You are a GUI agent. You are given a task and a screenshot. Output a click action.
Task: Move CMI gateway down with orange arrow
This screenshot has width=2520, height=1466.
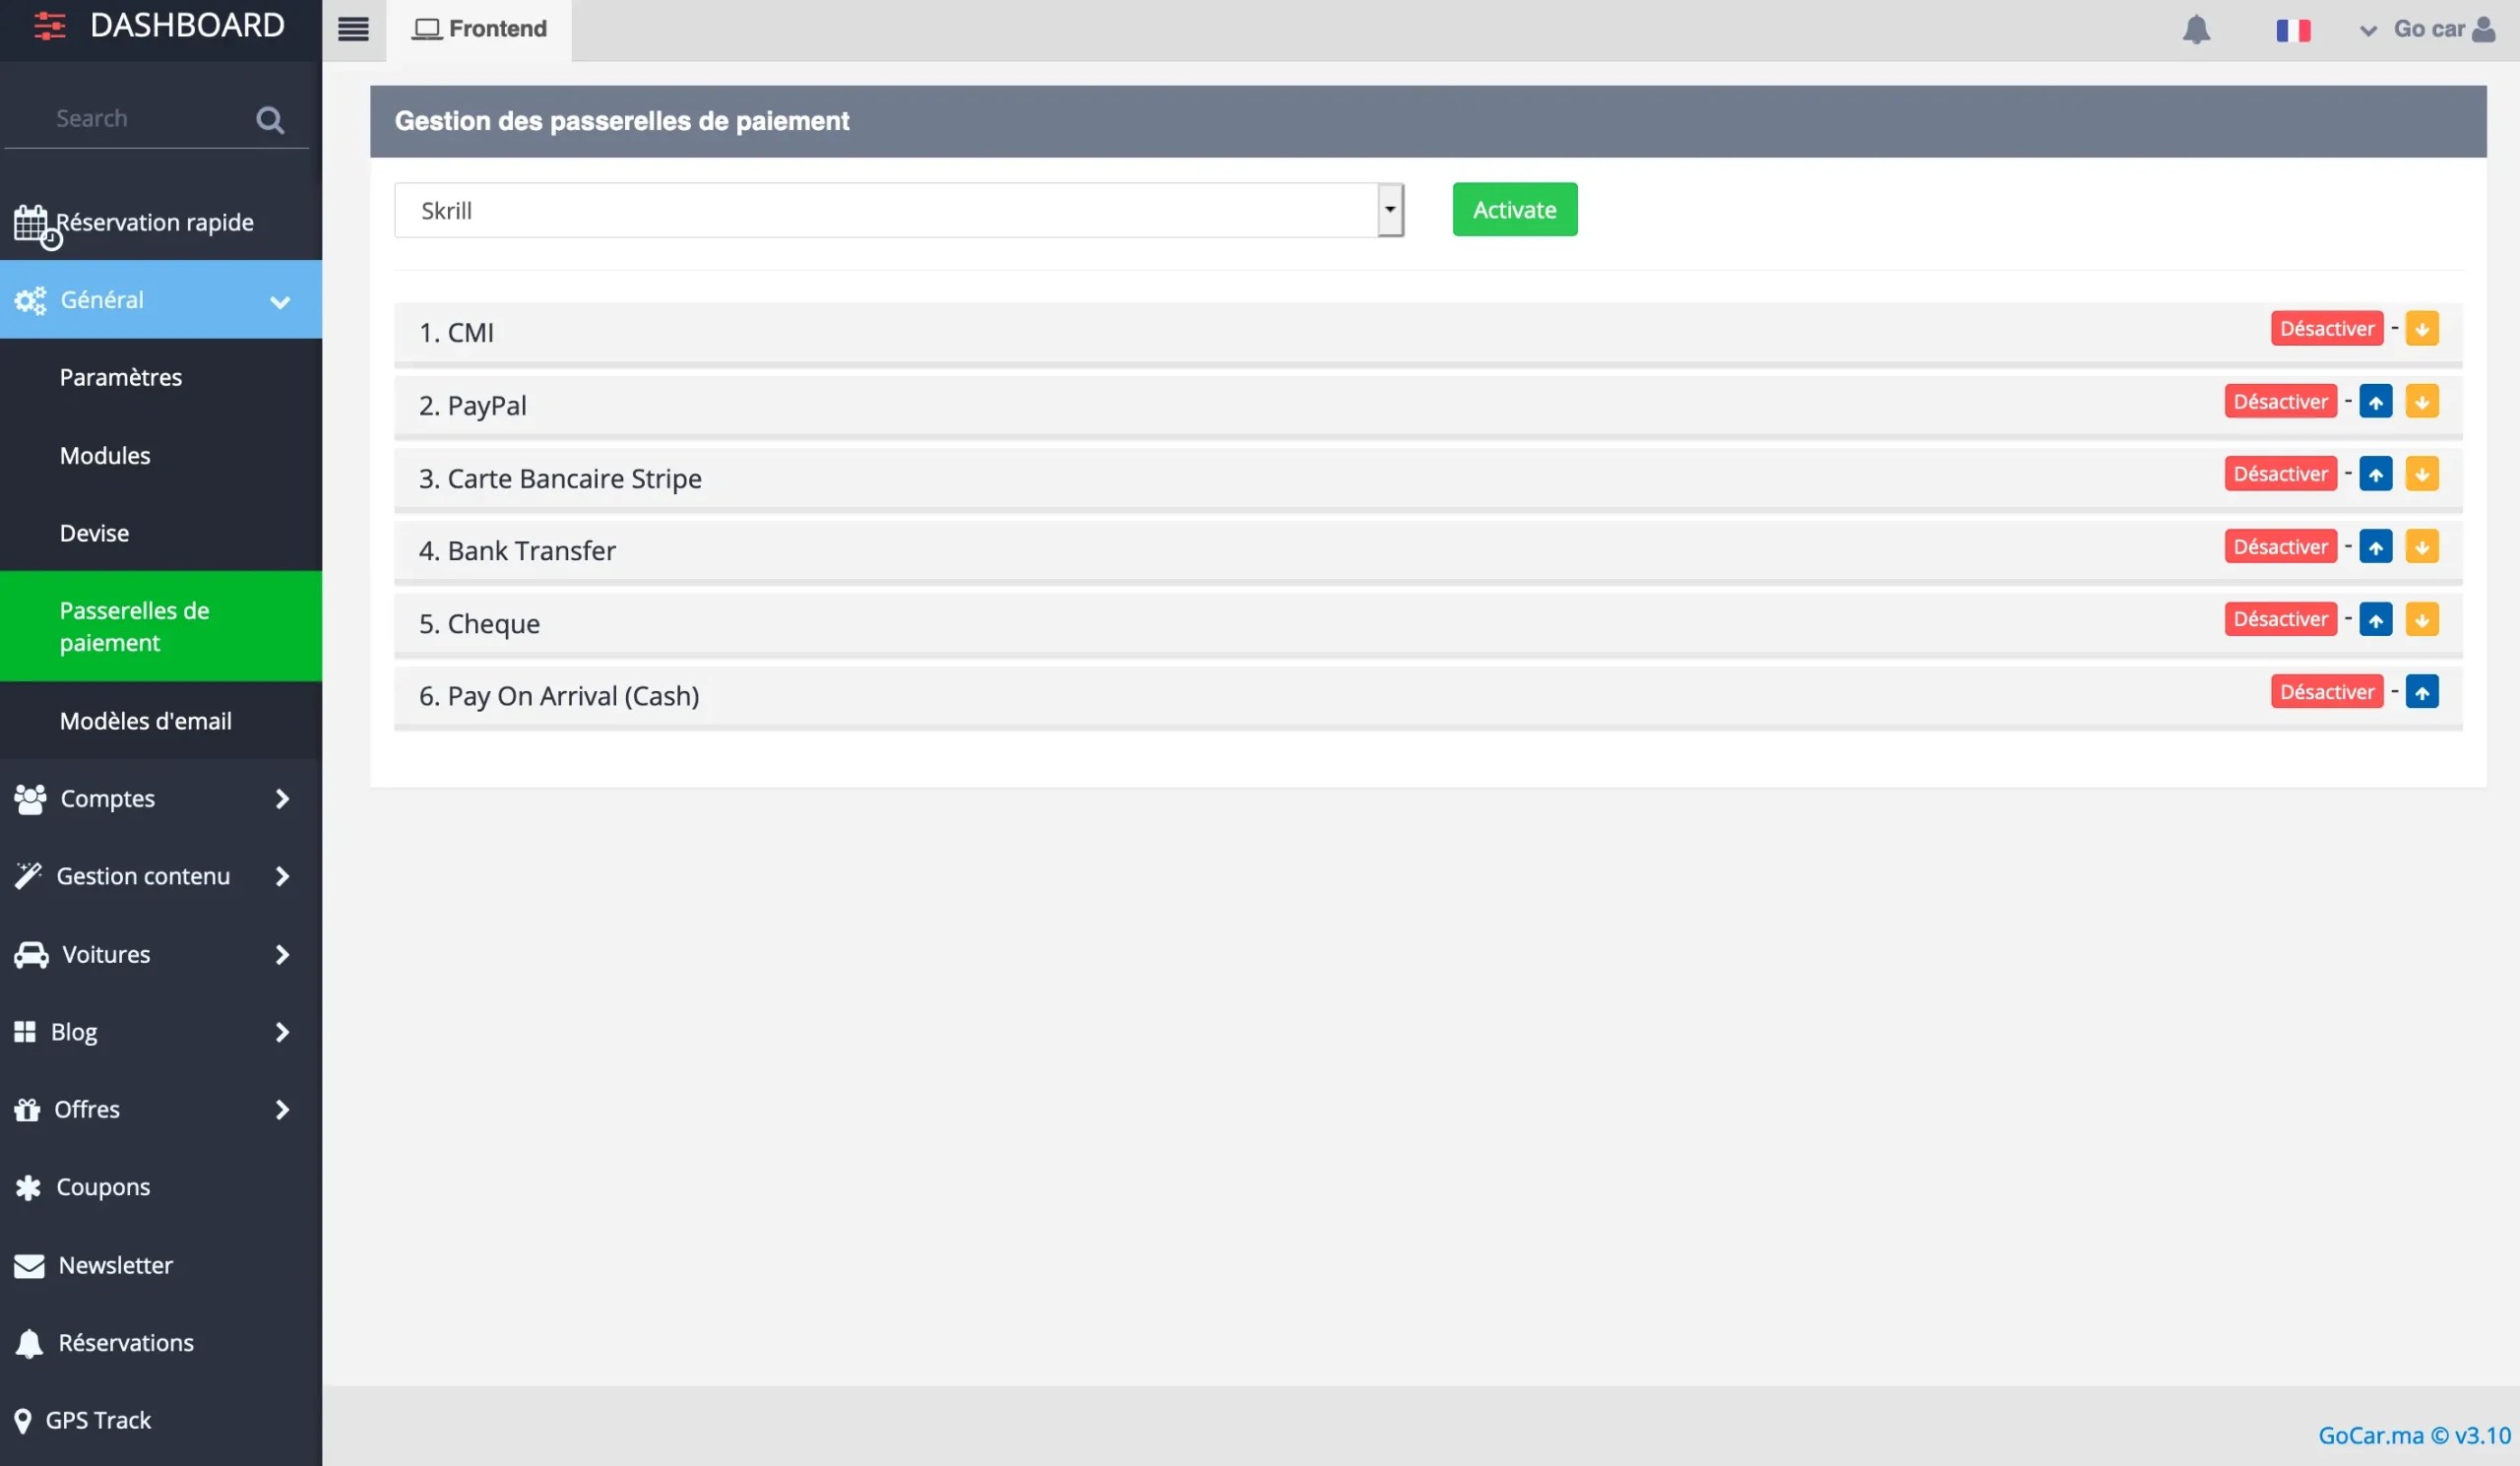click(x=2422, y=329)
